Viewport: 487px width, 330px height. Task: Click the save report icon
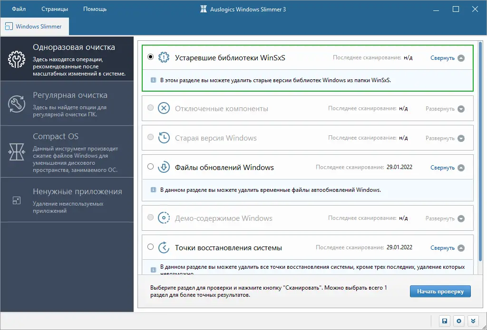coord(444,321)
